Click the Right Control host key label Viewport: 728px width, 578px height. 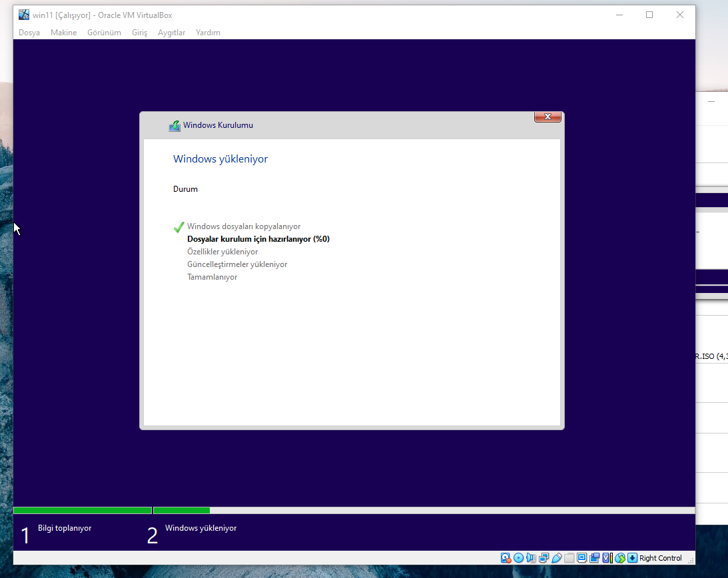pos(660,558)
